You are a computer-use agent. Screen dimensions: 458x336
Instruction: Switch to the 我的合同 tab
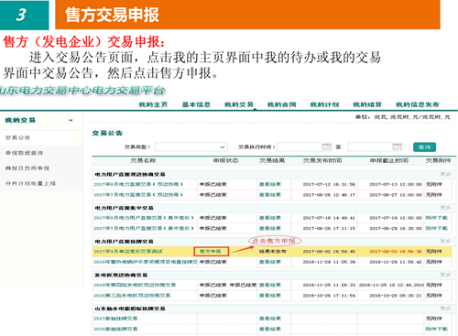pos(281,104)
